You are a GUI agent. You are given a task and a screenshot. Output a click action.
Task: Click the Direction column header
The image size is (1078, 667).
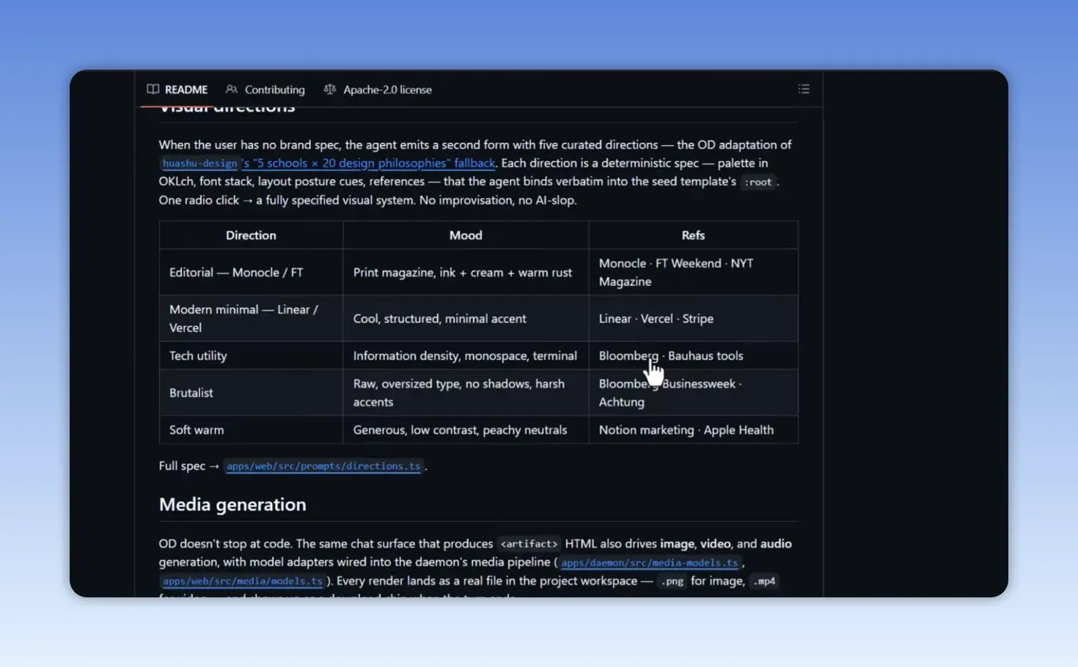click(251, 235)
